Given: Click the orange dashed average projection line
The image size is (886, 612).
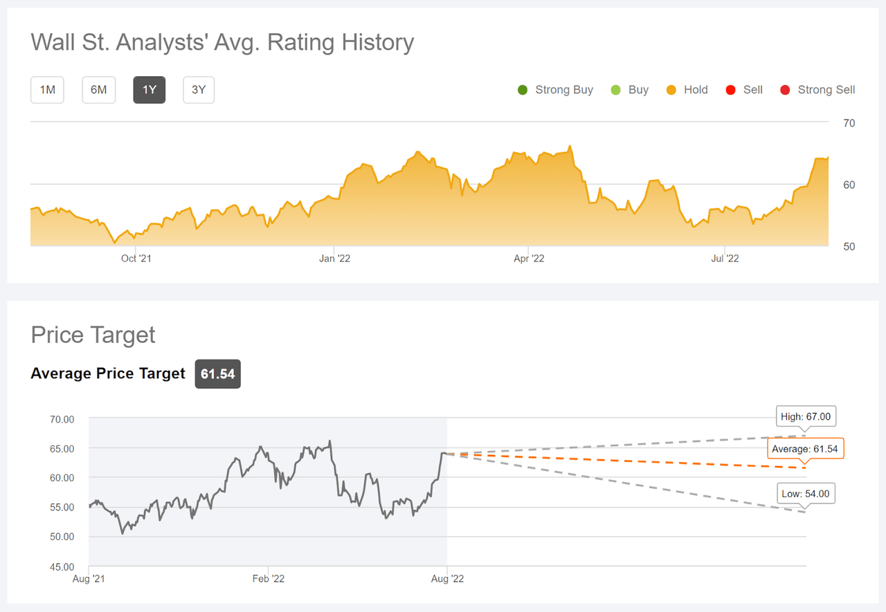Looking at the screenshot, I should (x=623, y=460).
